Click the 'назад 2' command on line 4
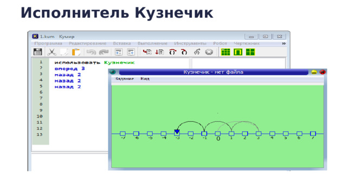Screen dimensions: 347x195 click(x=68, y=81)
